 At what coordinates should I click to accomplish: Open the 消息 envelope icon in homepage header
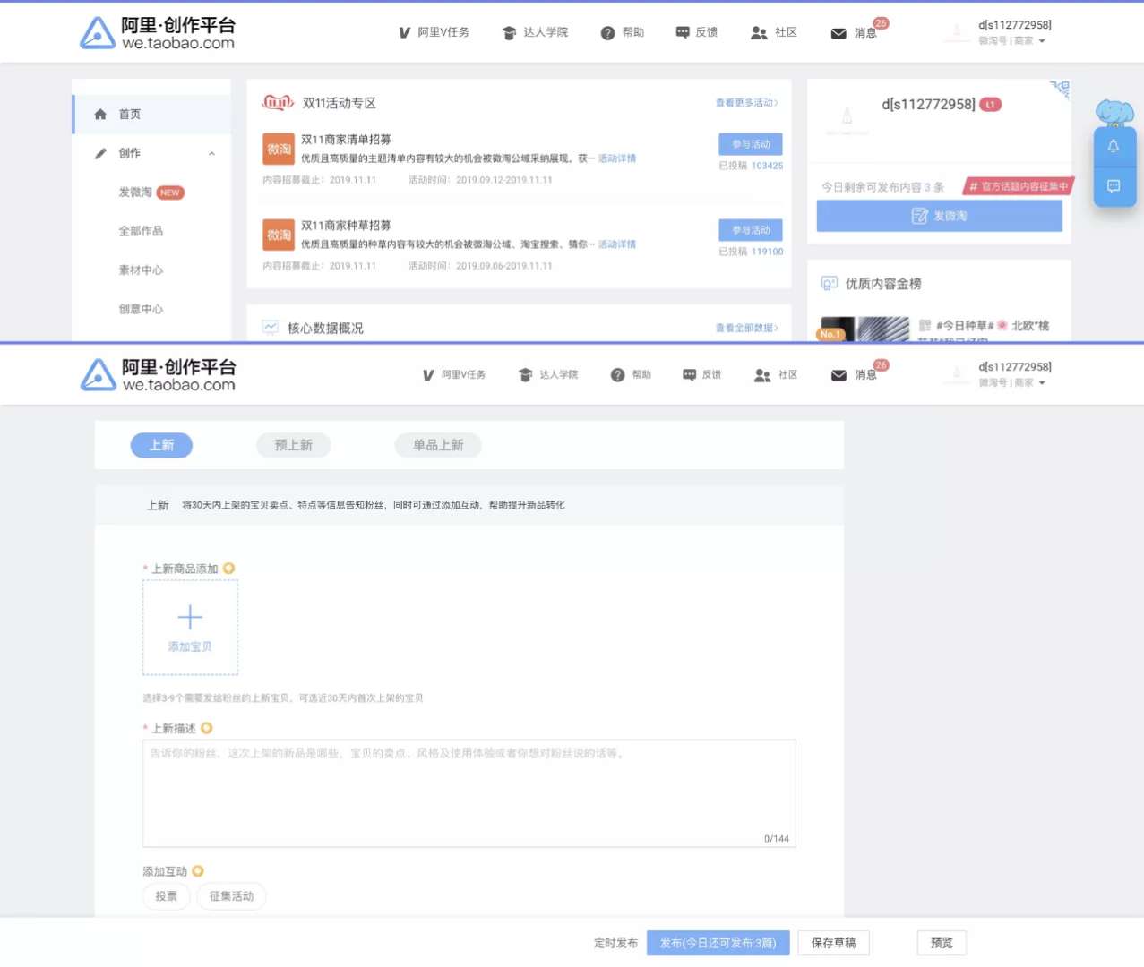coord(839,34)
